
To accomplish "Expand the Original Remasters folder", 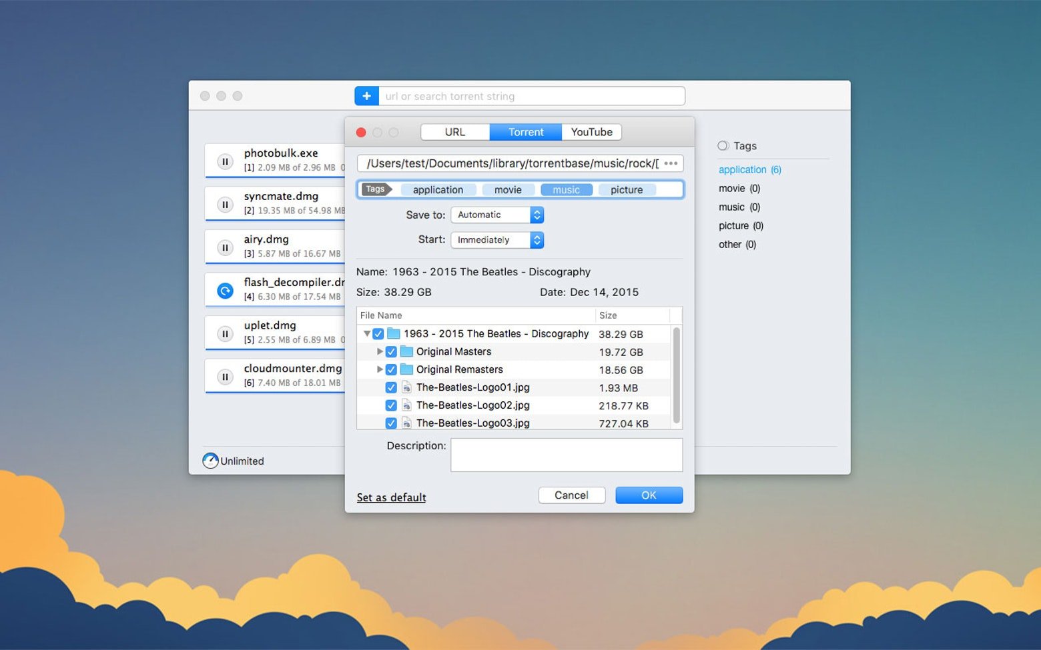I will point(380,369).
